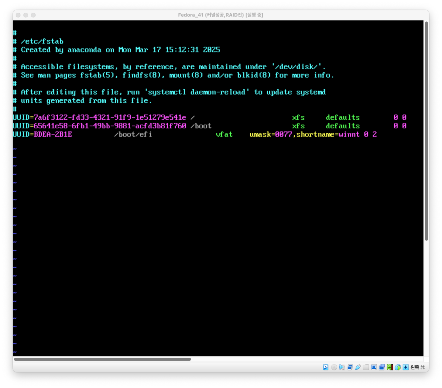Click the vfat filesystem type text
This screenshot has width=442, height=388.
(x=224, y=135)
